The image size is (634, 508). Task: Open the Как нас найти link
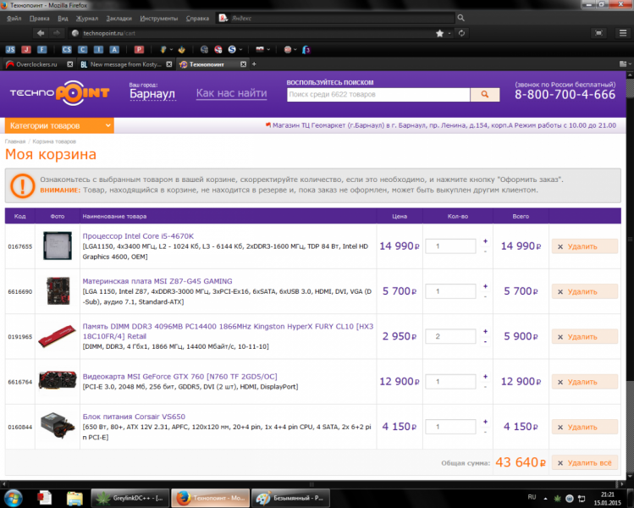232,93
